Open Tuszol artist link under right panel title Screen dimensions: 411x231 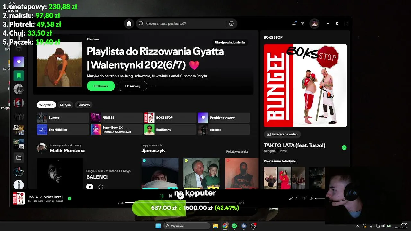coord(282,151)
